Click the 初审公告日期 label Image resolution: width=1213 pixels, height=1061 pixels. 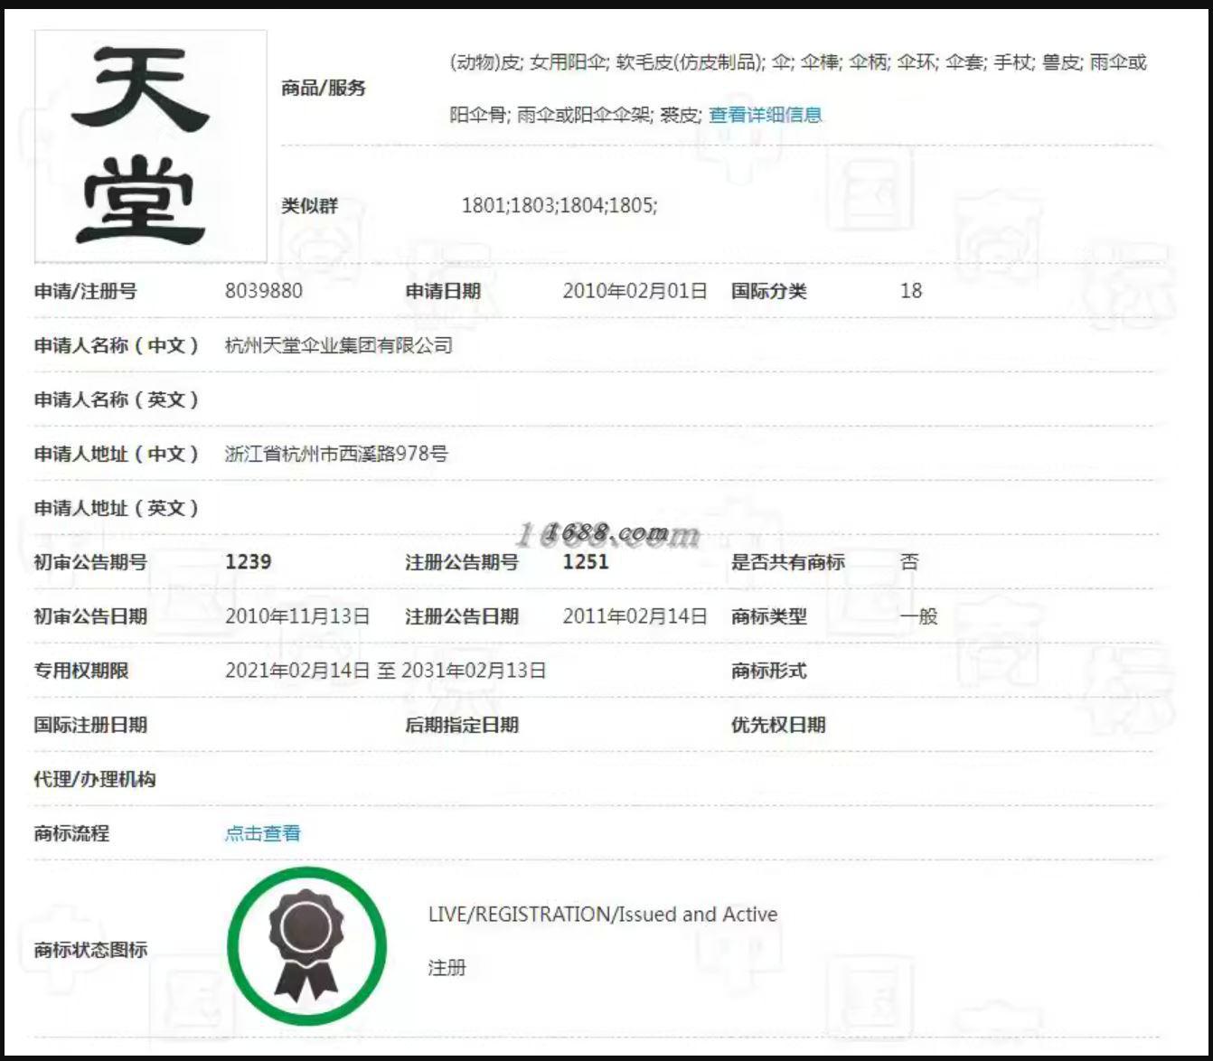(90, 616)
